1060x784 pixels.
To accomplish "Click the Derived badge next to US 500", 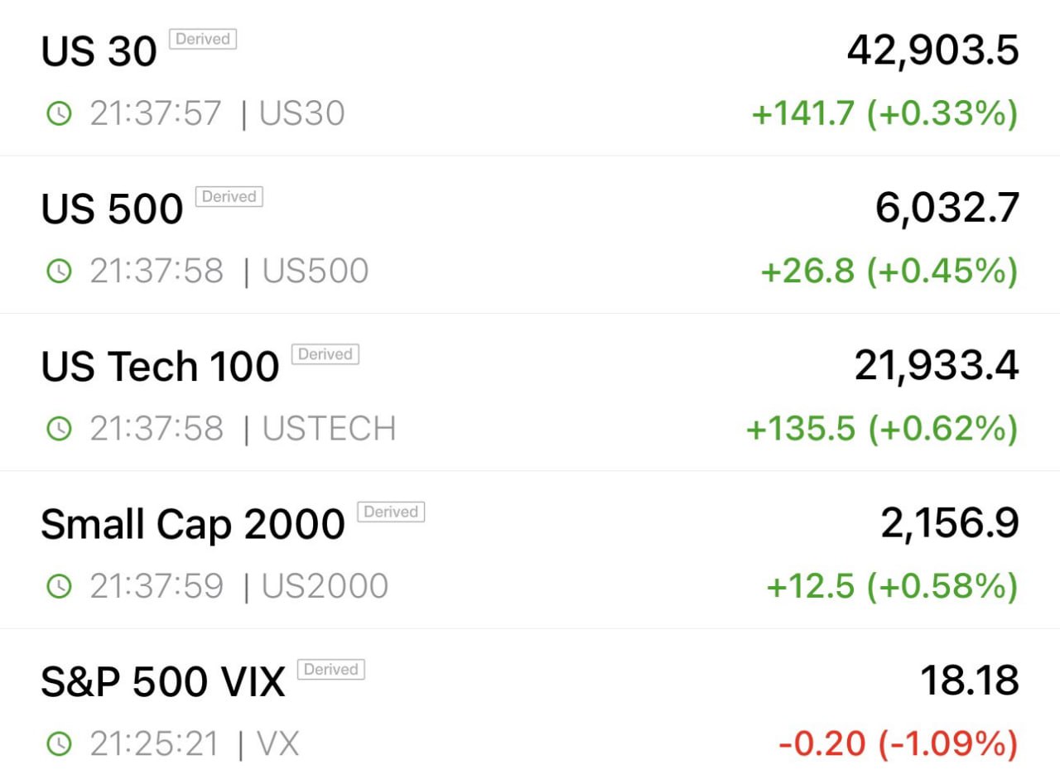I will coord(229,196).
